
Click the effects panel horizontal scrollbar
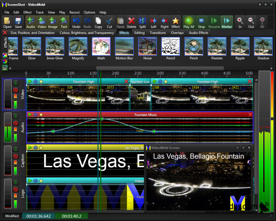click(160, 68)
